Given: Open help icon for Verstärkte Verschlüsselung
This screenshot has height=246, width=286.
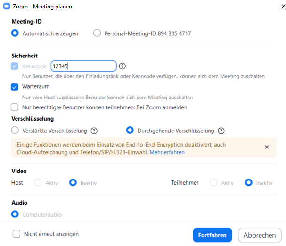Looking at the screenshot, I should [94, 131].
